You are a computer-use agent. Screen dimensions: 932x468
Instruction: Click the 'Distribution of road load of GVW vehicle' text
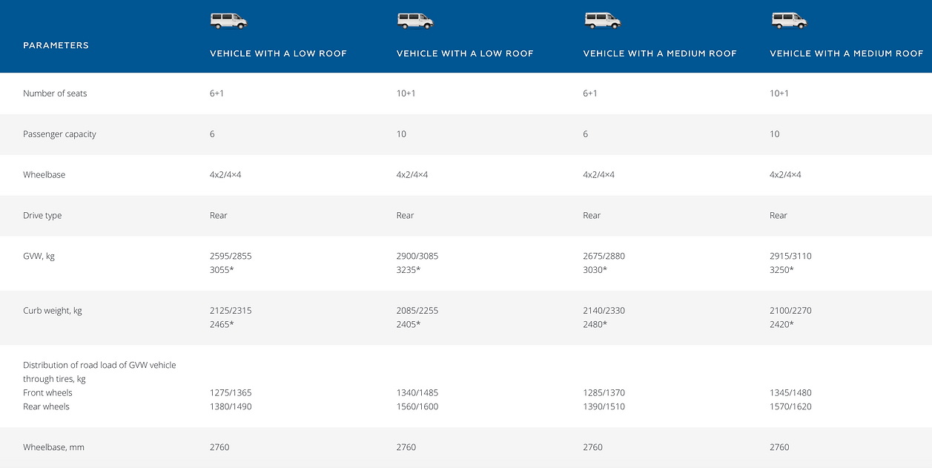point(99,365)
